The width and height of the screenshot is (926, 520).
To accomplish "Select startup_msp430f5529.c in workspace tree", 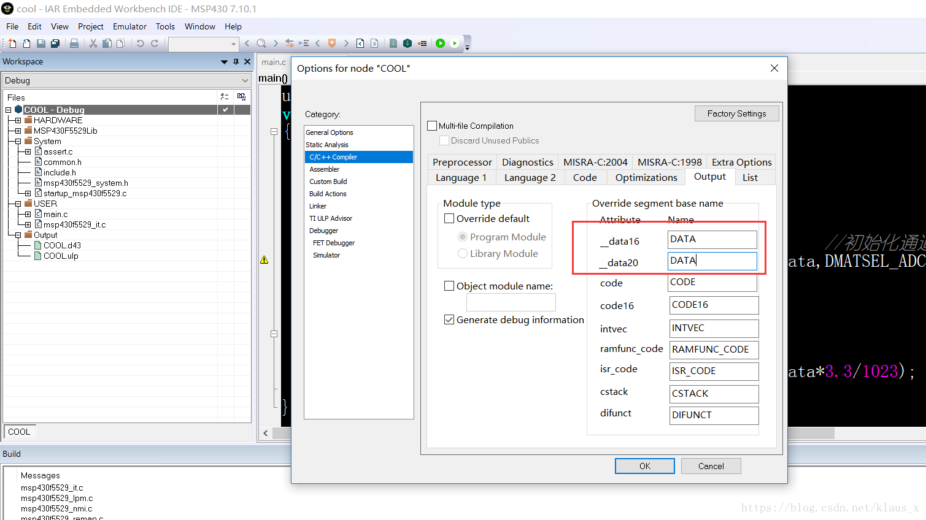I will 85,194.
